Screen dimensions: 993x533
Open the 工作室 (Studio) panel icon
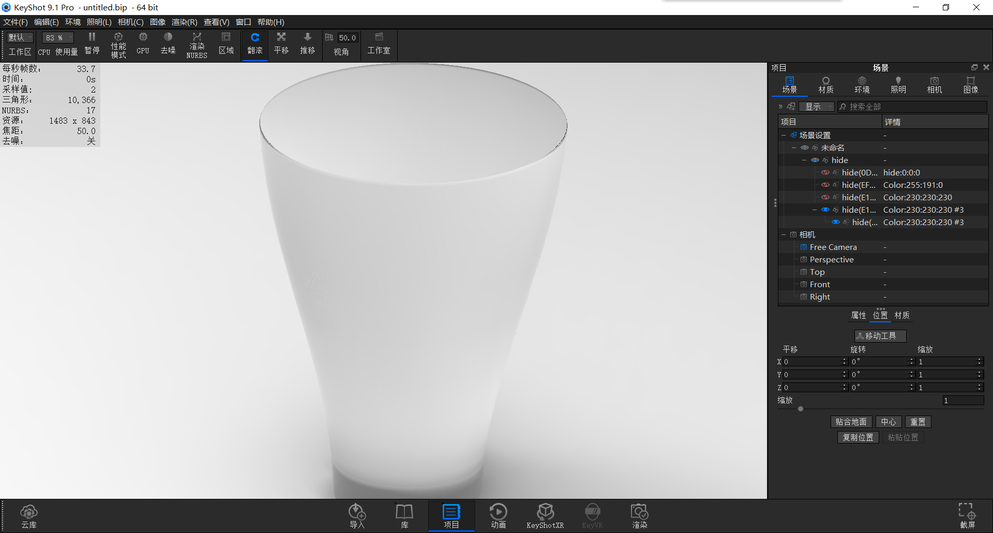379,44
